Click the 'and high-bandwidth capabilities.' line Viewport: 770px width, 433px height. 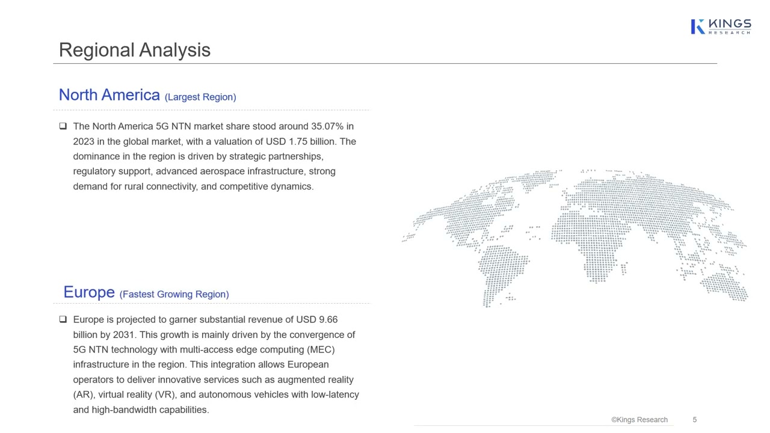141,410
